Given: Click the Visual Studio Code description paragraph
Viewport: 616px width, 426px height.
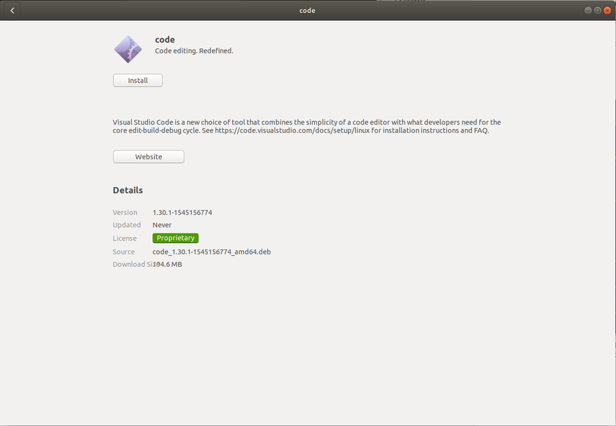Looking at the screenshot, I should click(306, 127).
